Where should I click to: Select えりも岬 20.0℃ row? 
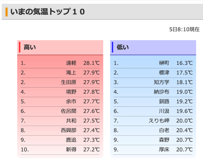153,121
